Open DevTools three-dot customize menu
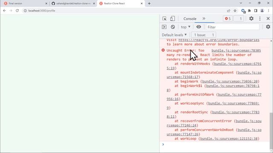This screenshot has width=273, height=153. pyautogui.click(x=260, y=19)
